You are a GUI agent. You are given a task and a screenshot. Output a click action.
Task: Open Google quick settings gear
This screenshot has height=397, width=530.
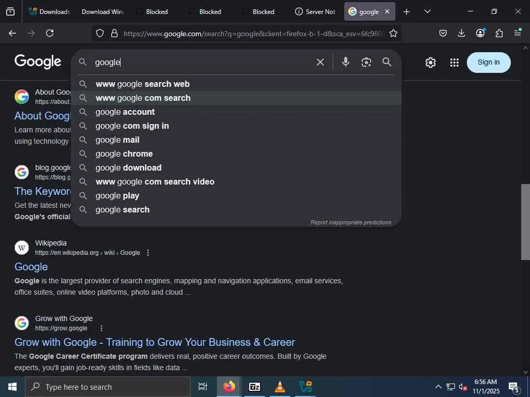coord(430,63)
